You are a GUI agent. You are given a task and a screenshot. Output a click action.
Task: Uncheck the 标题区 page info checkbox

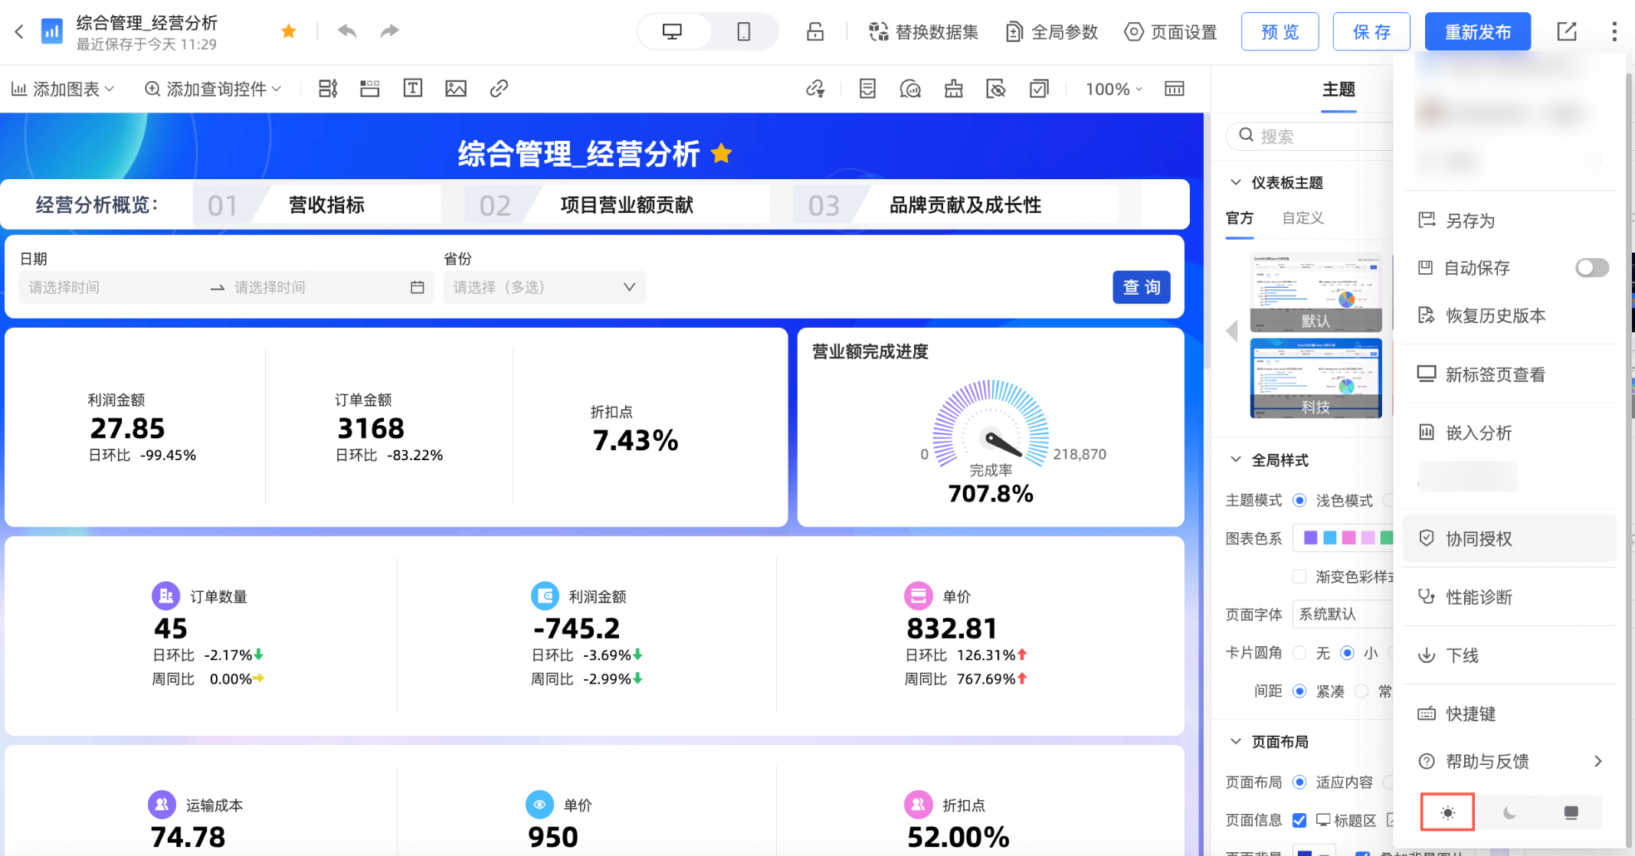click(x=1299, y=821)
